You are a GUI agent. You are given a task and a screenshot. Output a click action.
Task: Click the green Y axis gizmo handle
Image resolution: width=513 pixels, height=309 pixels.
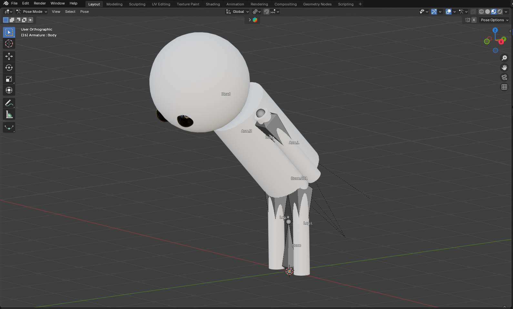click(x=504, y=39)
